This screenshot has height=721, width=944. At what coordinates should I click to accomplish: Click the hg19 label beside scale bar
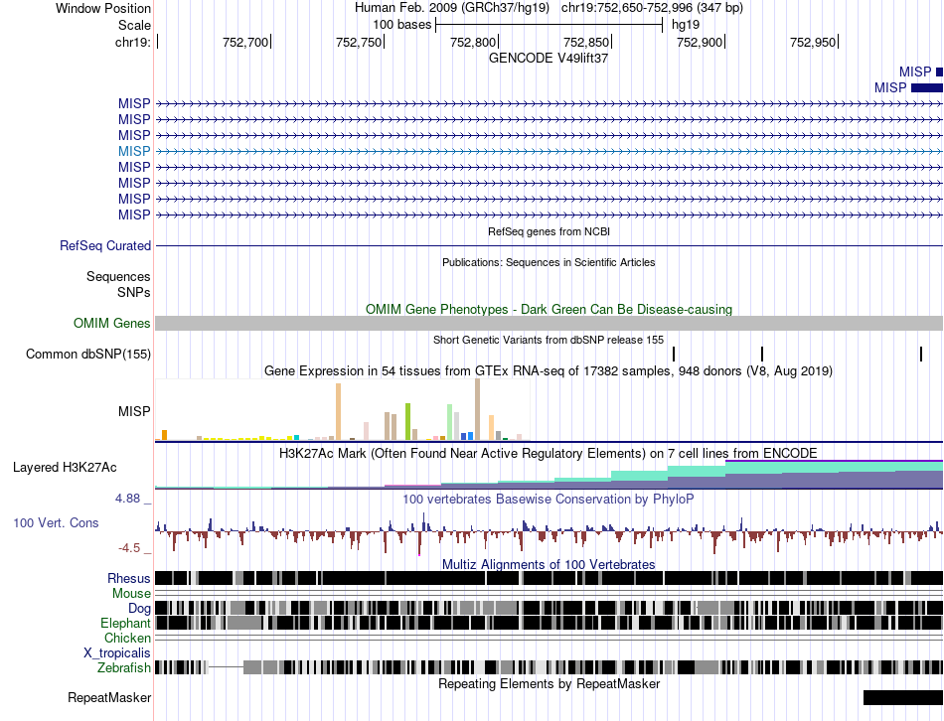[686, 25]
